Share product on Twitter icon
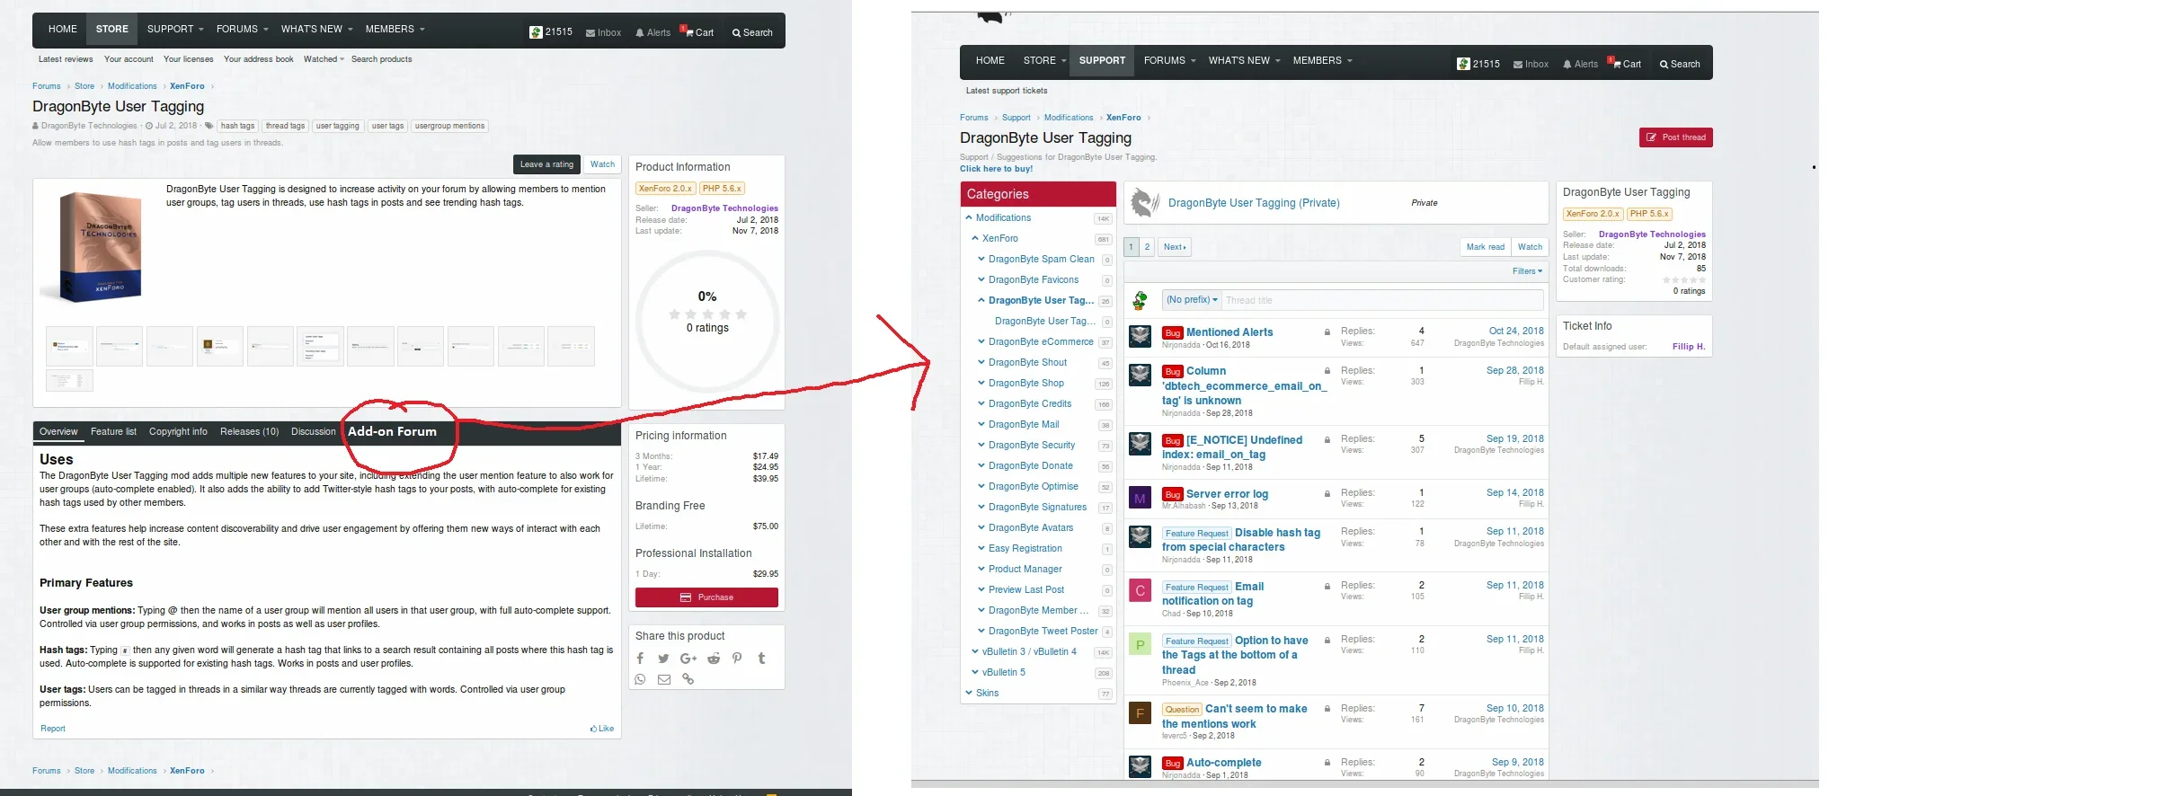The height and width of the screenshot is (796, 2166). pyautogui.click(x=663, y=659)
